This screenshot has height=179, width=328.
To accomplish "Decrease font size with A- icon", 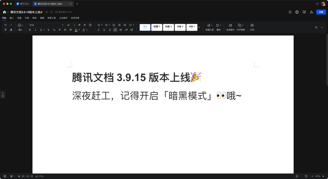I will point(85,25).
